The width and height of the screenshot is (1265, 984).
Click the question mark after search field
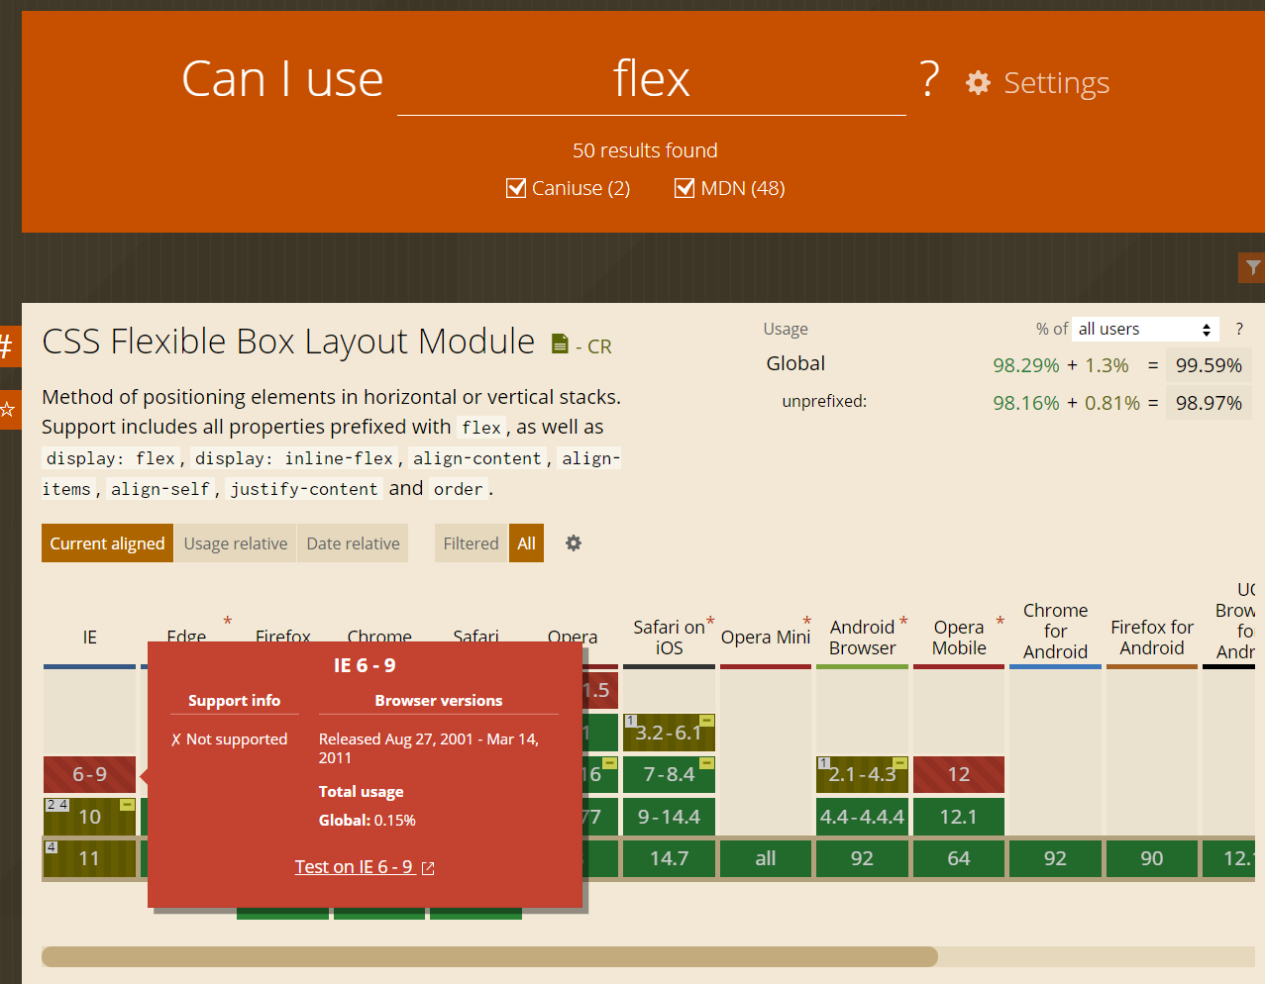point(929,78)
